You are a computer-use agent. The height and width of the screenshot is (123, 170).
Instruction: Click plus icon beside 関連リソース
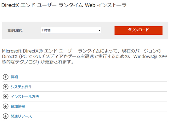6,116
